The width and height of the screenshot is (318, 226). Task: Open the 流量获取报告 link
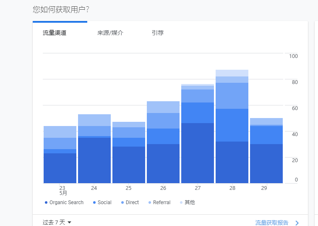pyautogui.click(x=271, y=223)
